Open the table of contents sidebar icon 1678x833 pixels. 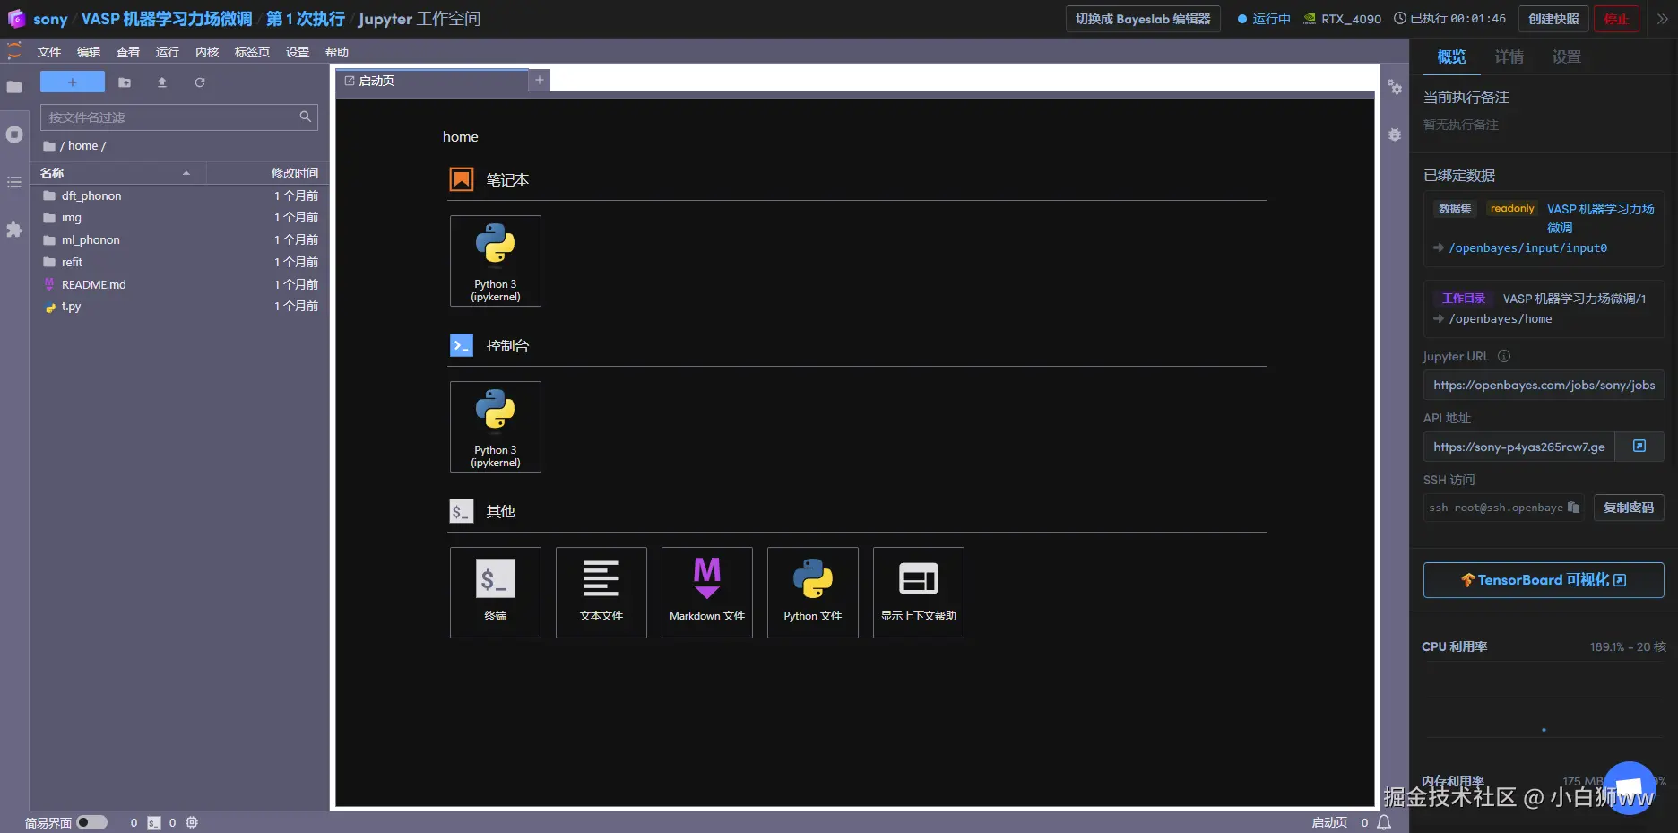[14, 182]
